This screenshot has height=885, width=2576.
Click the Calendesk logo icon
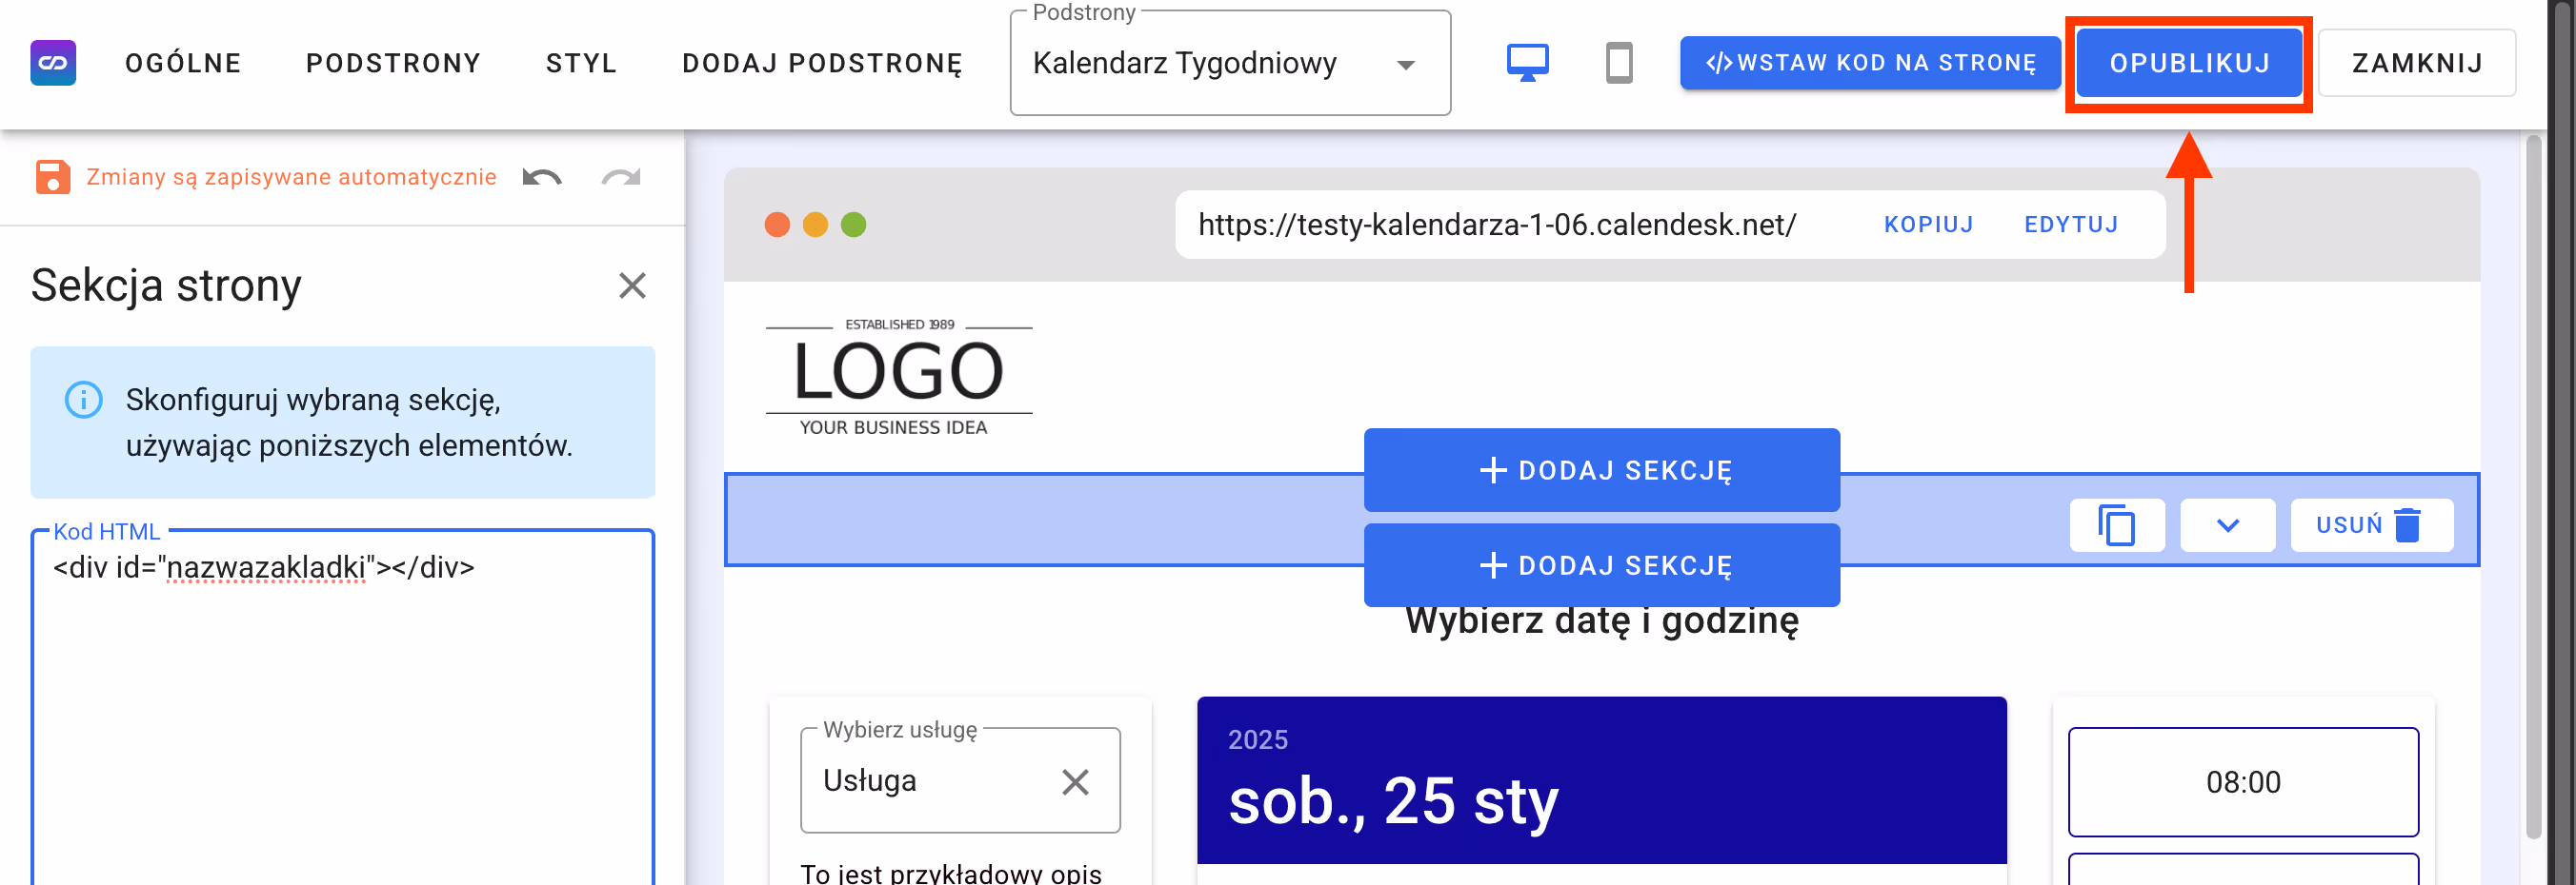(54, 62)
